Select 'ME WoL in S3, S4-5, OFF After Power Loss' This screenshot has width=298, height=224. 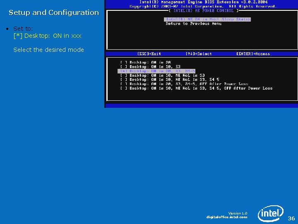click(x=196, y=88)
